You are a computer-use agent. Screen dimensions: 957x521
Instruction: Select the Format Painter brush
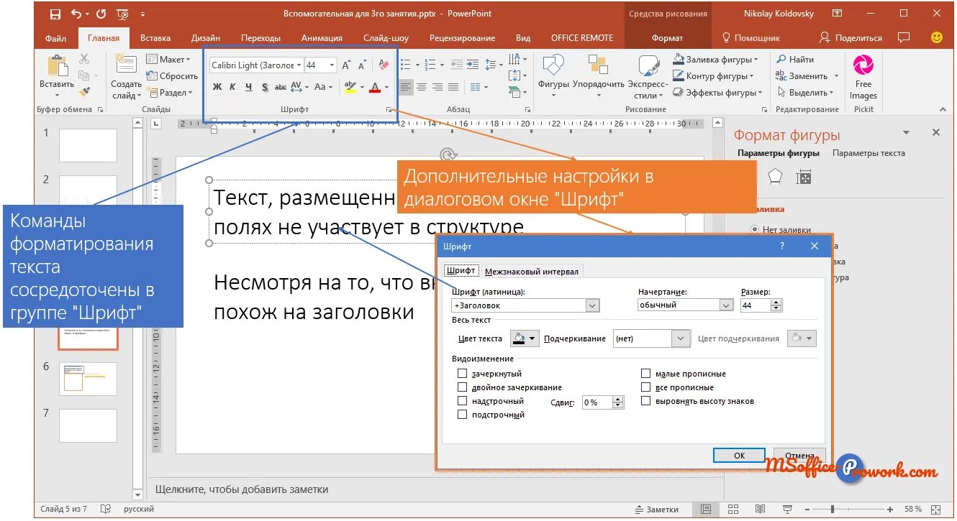(x=84, y=92)
